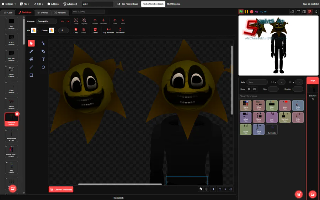The height and width of the screenshot is (200, 320).
Task: Zoom out the paint canvas
Action: [x=220, y=189]
